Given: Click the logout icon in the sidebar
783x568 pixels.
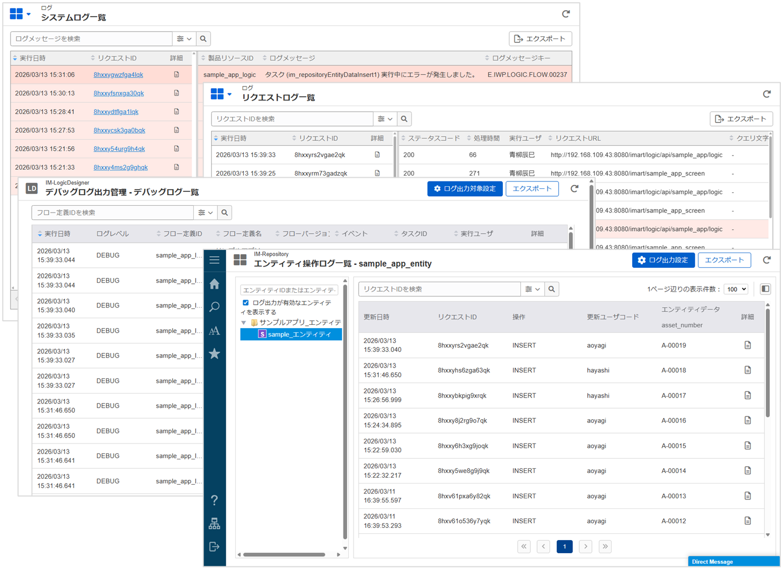Looking at the screenshot, I should pos(214,546).
